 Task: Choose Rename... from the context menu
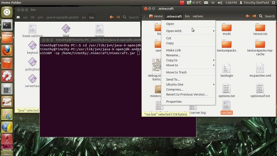point(188,55)
